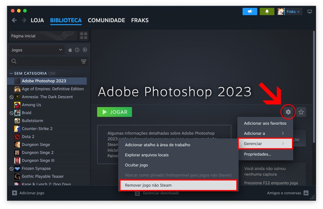
Task: Open the announcements megaphone icon
Action: pyautogui.click(x=250, y=12)
